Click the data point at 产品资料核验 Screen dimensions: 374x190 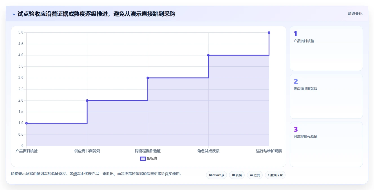click(26, 123)
